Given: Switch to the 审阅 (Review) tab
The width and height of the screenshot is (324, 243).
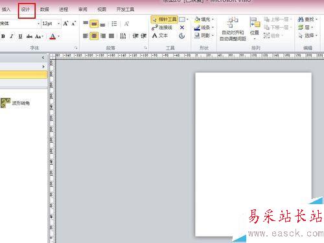Looking at the screenshot, I should coord(83,9).
